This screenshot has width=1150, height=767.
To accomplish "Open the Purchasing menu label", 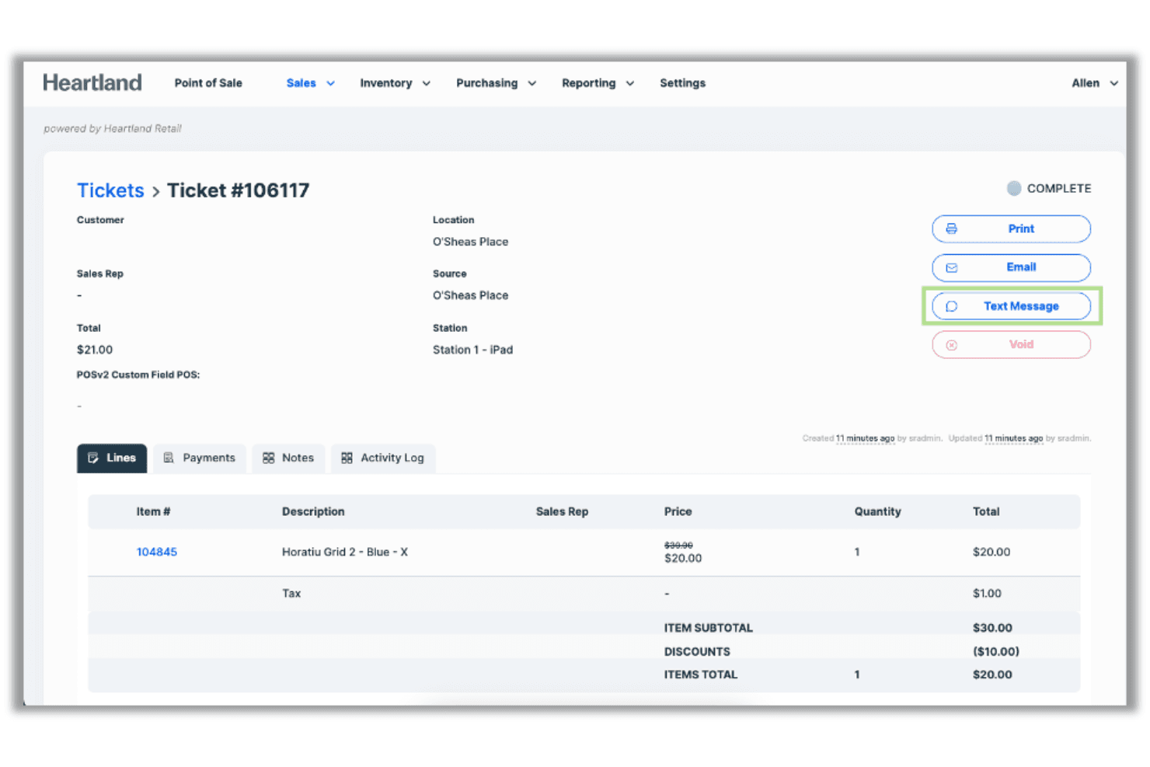I will coord(486,83).
